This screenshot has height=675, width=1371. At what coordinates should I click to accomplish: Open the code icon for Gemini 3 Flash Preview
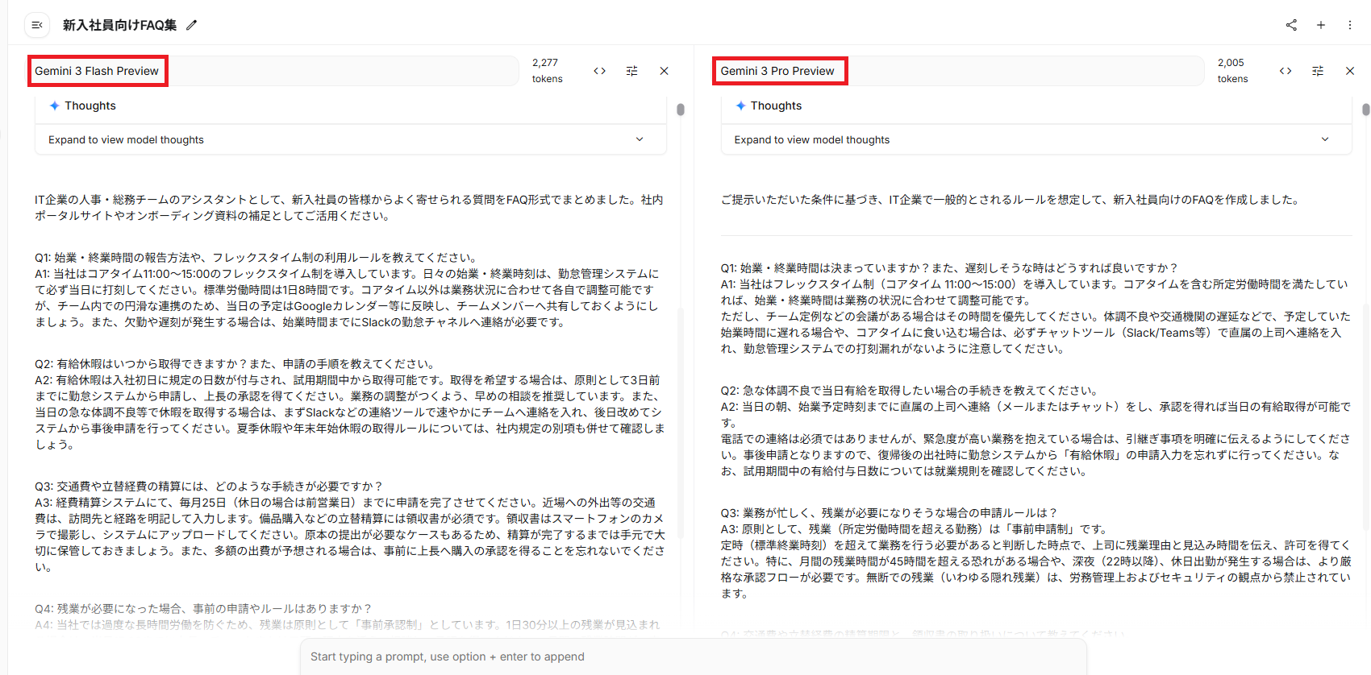(x=599, y=71)
